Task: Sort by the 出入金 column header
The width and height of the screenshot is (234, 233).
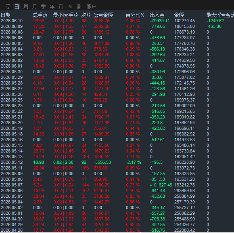Action: click(157, 15)
